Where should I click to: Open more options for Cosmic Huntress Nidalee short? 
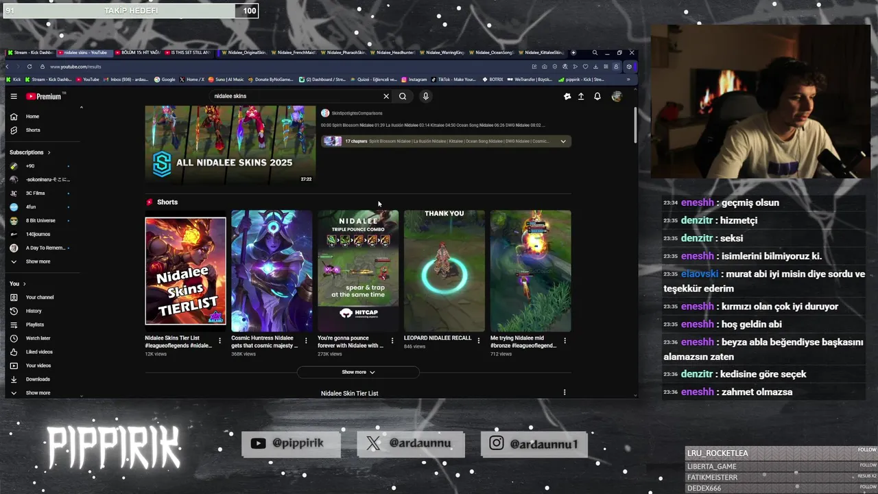click(306, 341)
